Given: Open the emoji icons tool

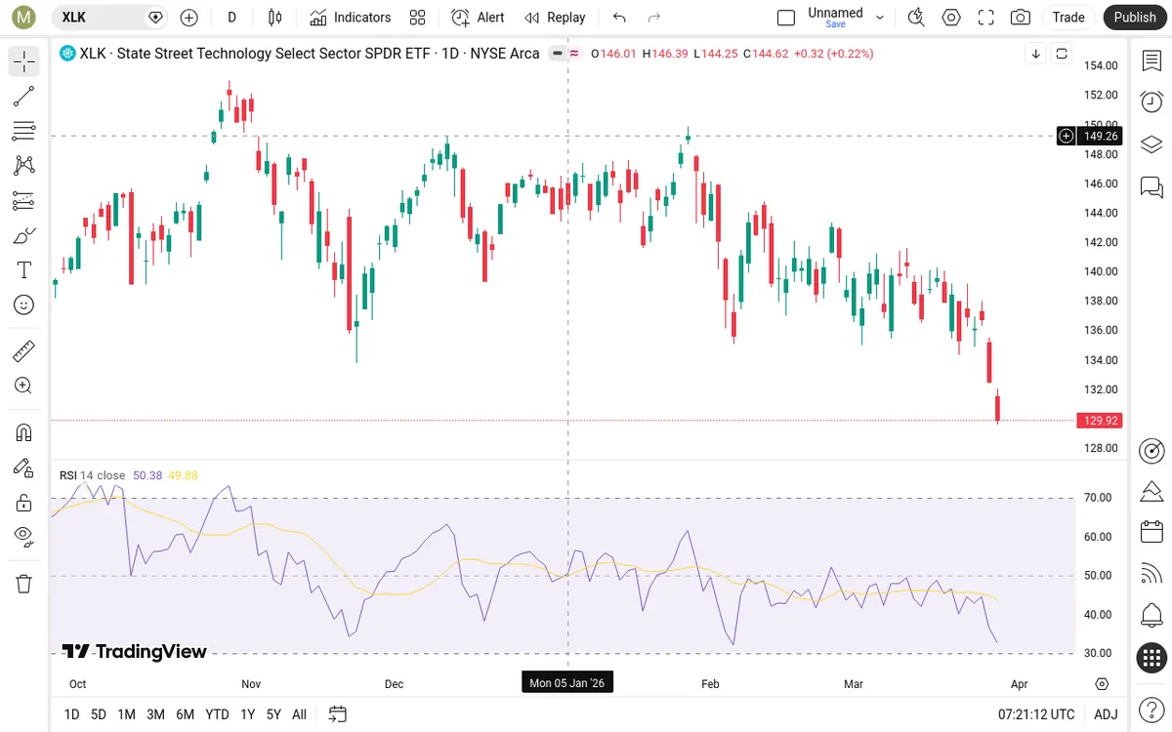Looking at the screenshot, I should pyautogui.click(x=24, y=305).
